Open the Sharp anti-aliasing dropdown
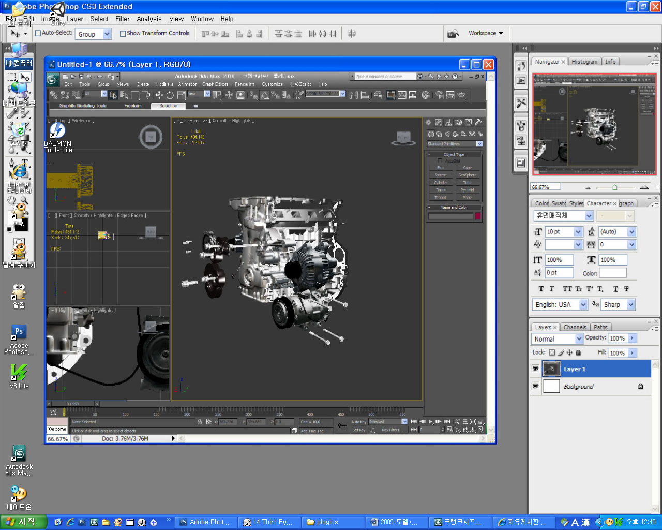This screenshot has width=662, height=530. [631, 304]
